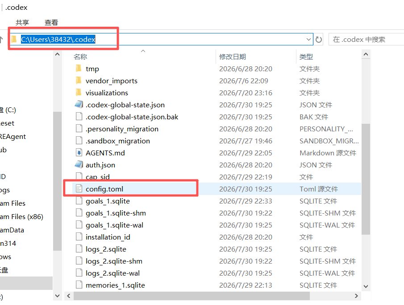Select the am Files (x86) navigation item
This screenshot has width=404, height=305.
21,216
